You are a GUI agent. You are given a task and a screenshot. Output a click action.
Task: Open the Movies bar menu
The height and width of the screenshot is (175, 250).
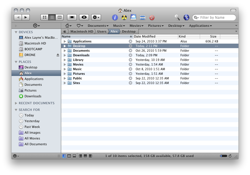[137, 26]
